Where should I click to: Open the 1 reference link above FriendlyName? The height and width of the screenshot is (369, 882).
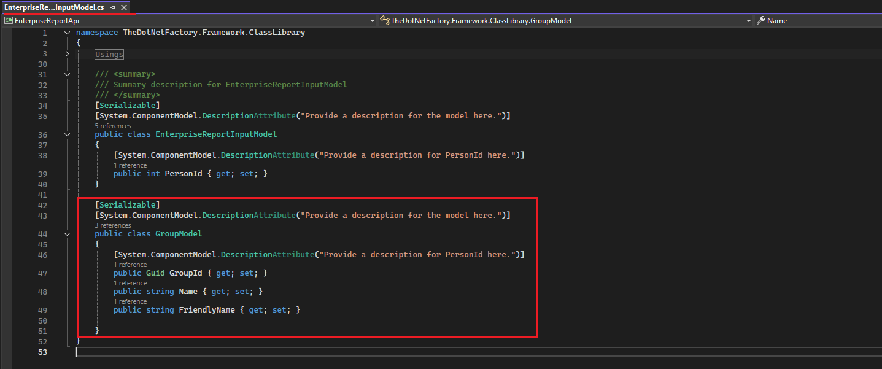130,301
